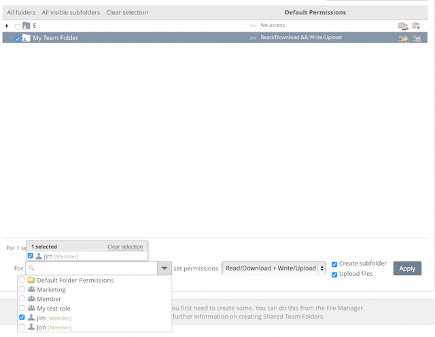Focus the user search input field

(x=94, y=269)
